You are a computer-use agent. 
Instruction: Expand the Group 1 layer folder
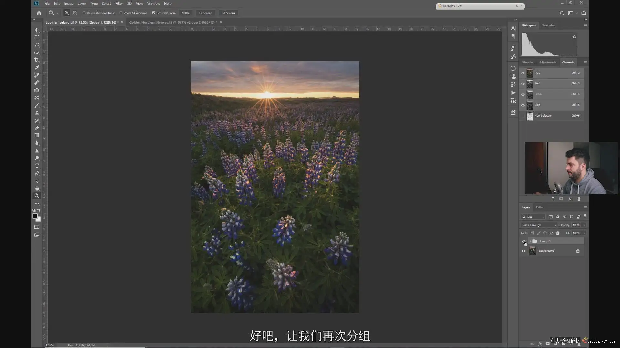tap(530, 241)
